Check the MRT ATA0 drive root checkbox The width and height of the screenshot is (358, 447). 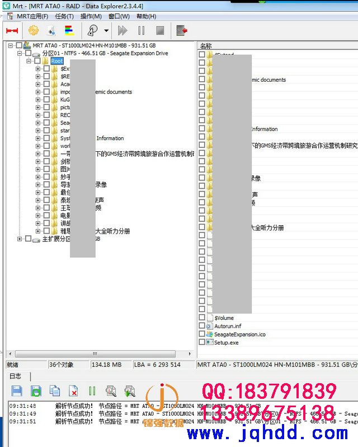point(19,45)
